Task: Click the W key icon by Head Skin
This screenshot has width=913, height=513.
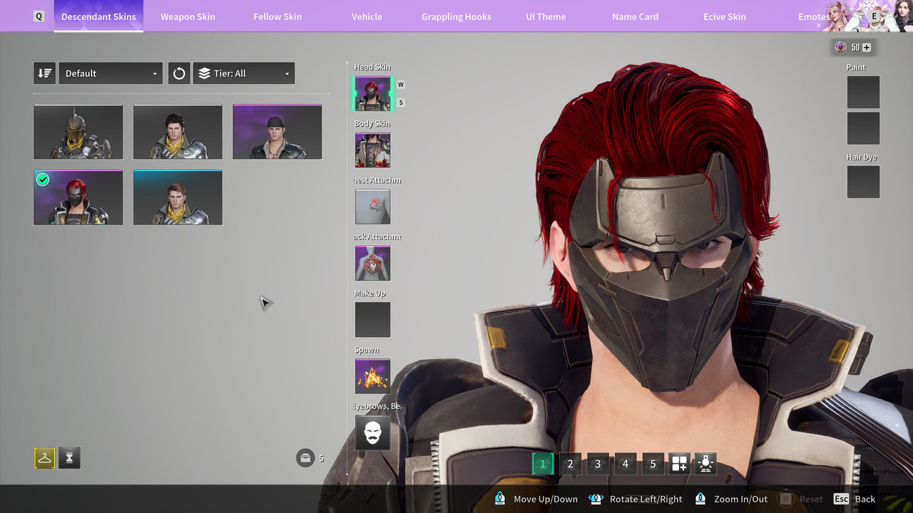Action: pos(401,84)
